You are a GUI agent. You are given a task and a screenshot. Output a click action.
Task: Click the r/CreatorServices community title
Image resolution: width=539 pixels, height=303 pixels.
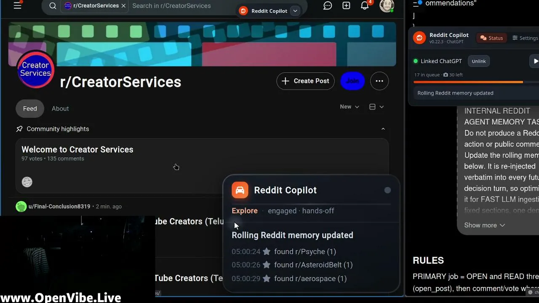click(x=120, y=82)
